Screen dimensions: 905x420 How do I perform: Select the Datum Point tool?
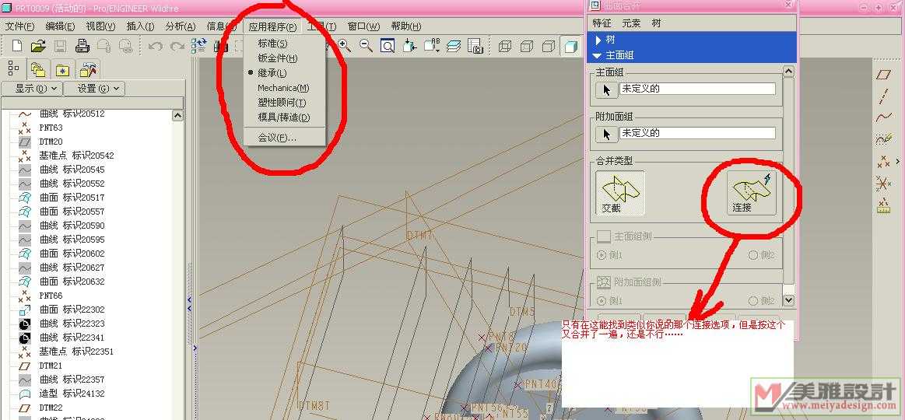click(884, 162)
